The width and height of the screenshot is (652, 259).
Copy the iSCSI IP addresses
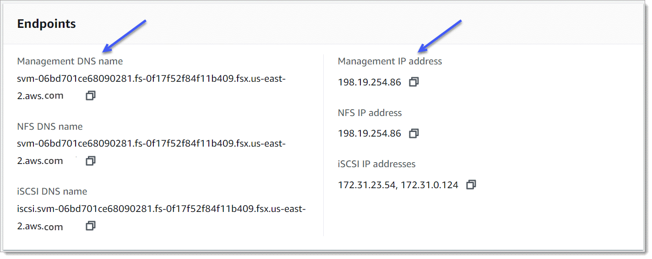(471, 185)
